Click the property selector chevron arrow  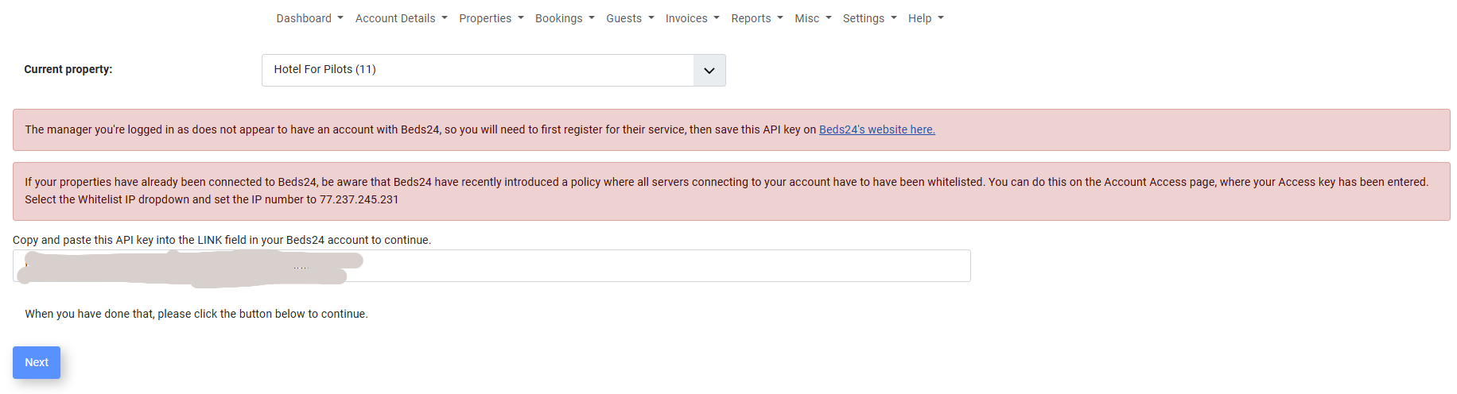click(709, 70)
